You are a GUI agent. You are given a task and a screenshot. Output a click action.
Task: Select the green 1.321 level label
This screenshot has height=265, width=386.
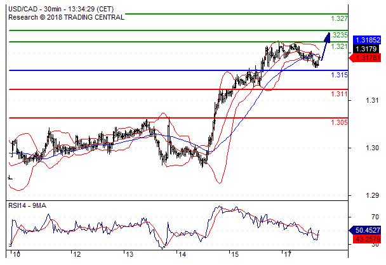339,46
